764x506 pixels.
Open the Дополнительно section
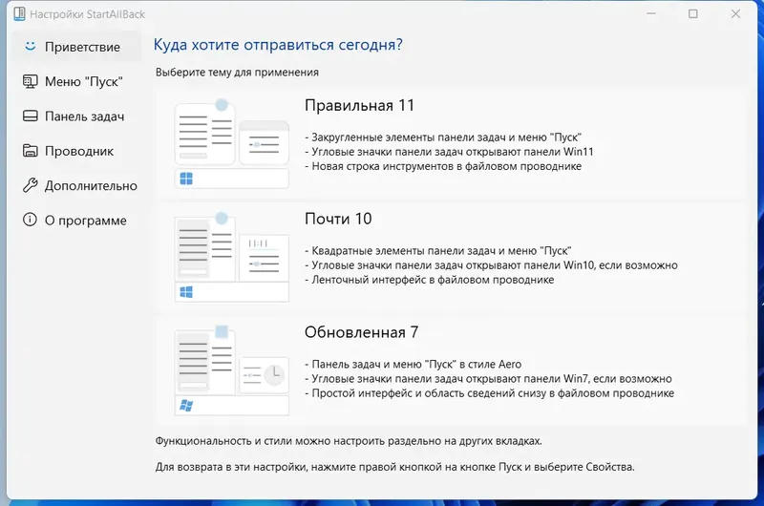click(x=76, y=185)
